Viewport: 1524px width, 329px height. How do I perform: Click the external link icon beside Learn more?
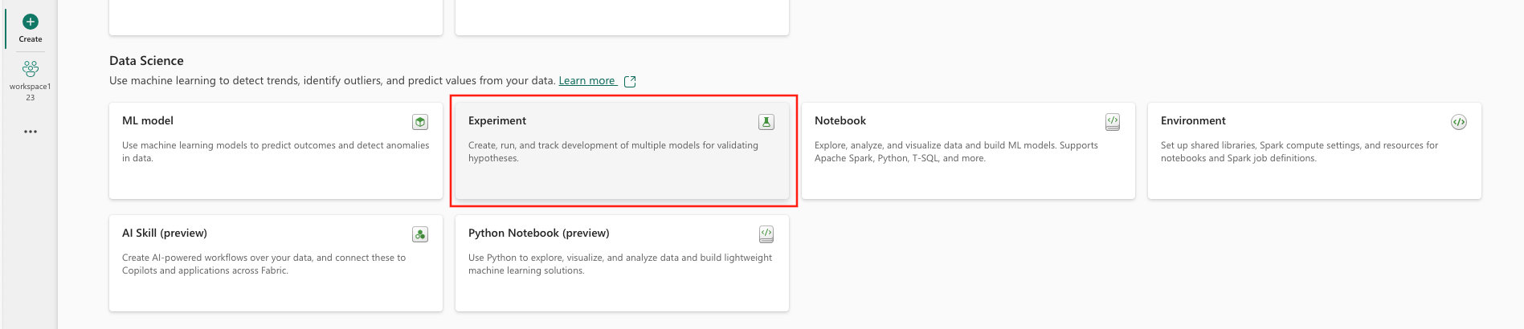[630, 81]
